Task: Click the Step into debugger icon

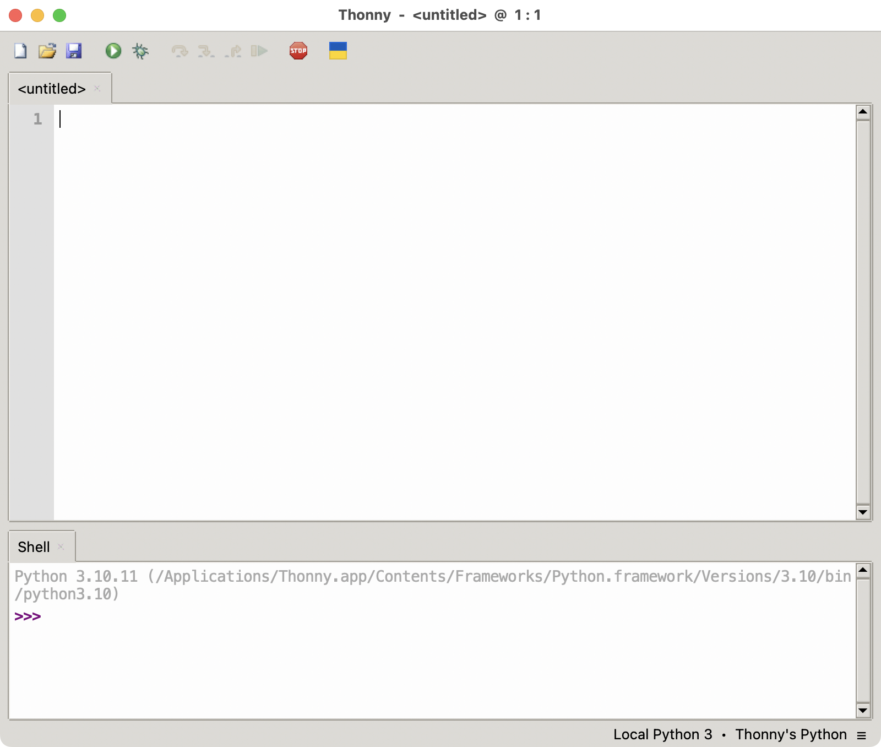Action: pyautogui.click(x=206, y=51)
